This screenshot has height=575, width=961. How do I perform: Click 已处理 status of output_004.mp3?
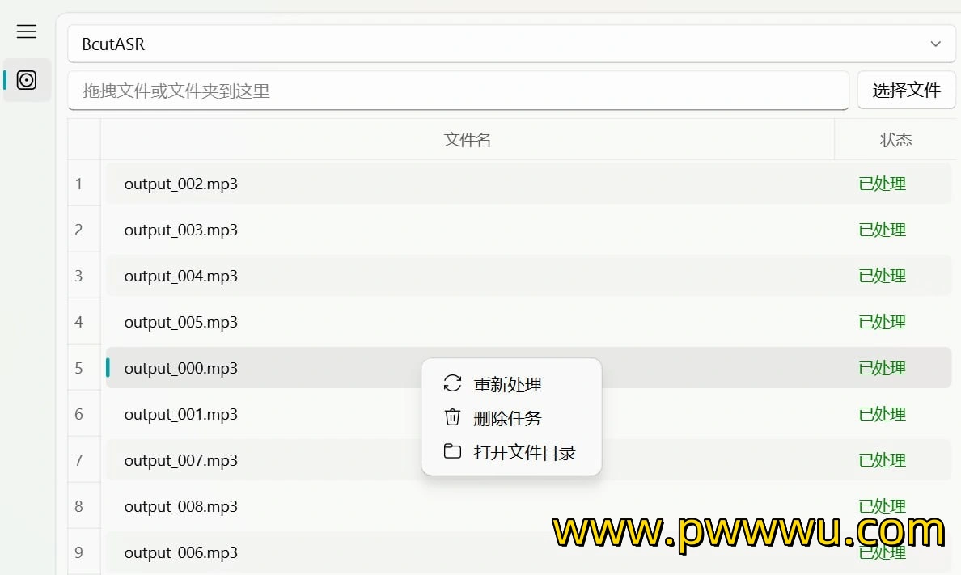pyautogui.click(x=882, y=275)
